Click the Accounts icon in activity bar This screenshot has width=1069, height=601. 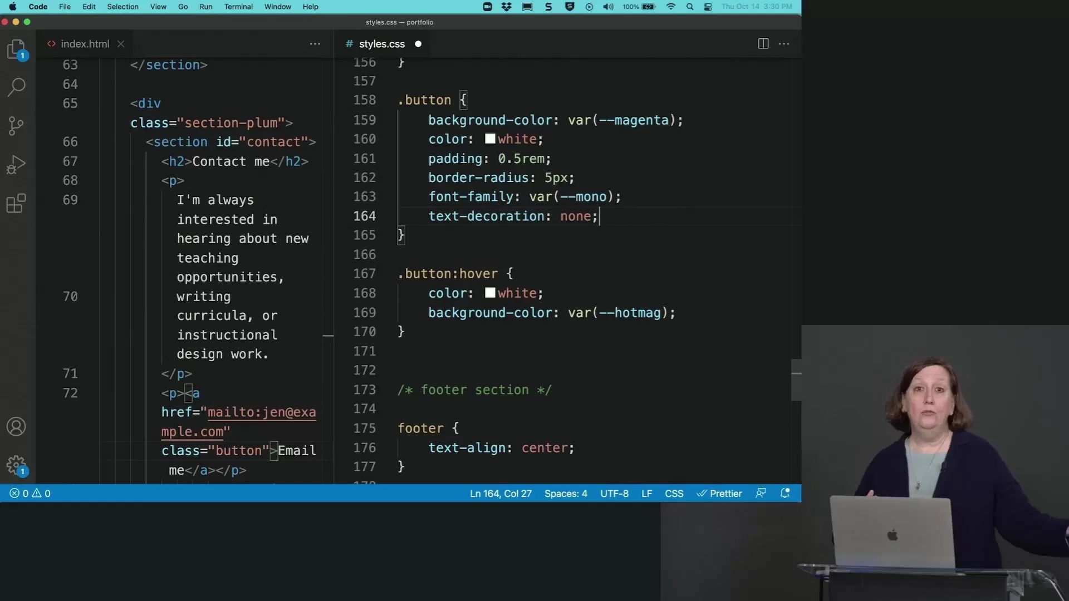coord(16,427)
